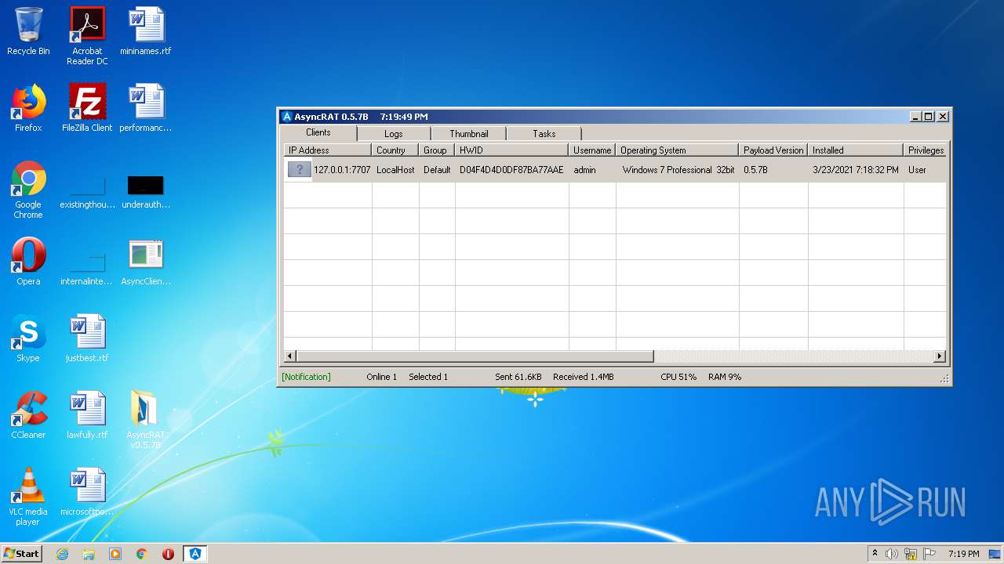The width and height of the screenshot is (1004, 564).
Task: Open Action Center flag tray icon
Action: pos(929,554)
